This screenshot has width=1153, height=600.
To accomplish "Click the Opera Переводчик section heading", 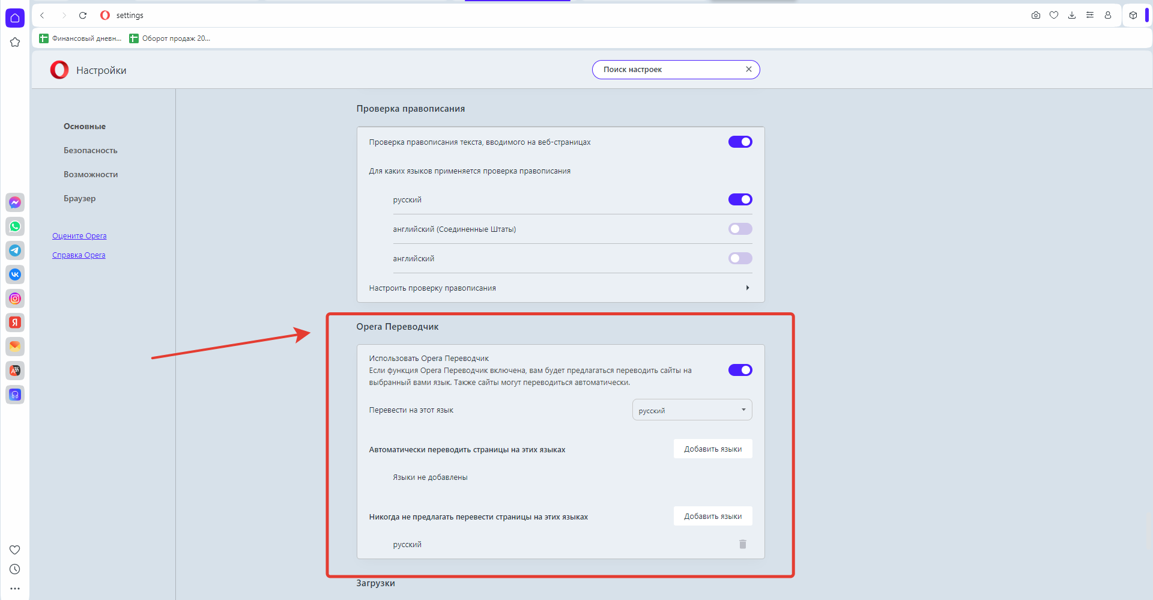I will tap(398, 327).
